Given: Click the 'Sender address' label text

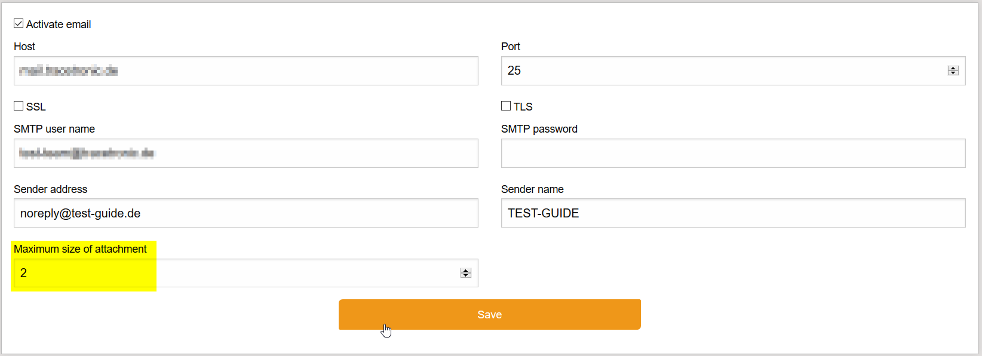Looking at the screenshot, I should pos(50,189).
